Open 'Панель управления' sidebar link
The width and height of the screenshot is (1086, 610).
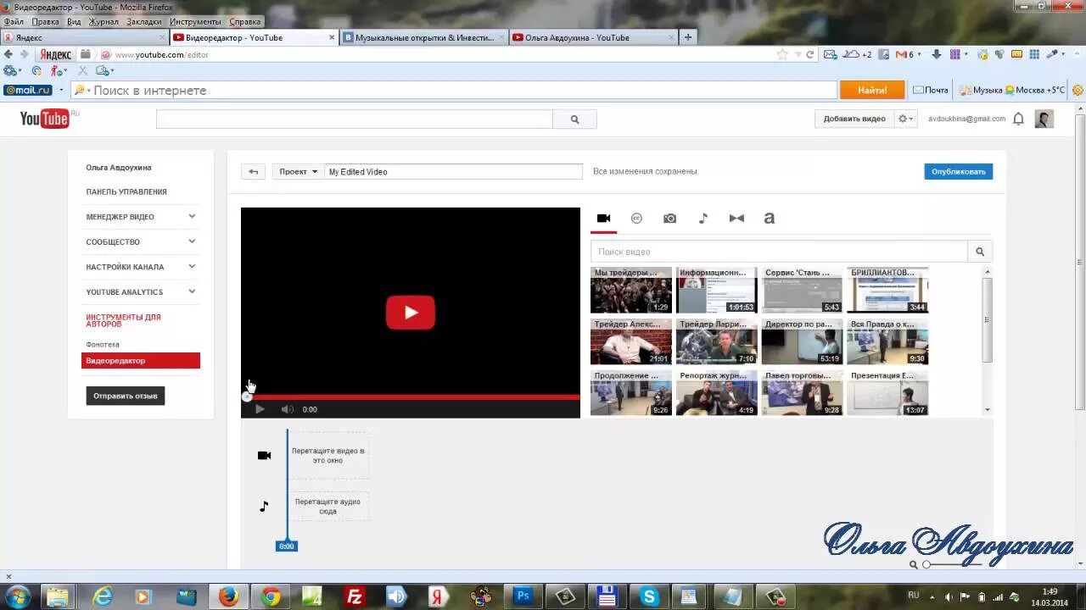(126, 192)
